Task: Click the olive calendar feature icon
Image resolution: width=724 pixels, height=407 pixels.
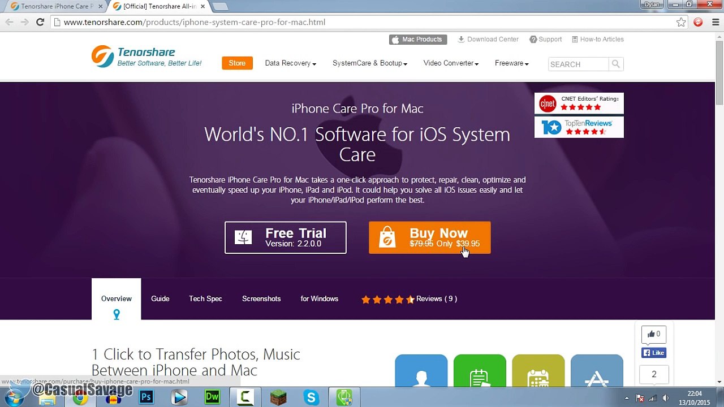Action: (538, 371)
